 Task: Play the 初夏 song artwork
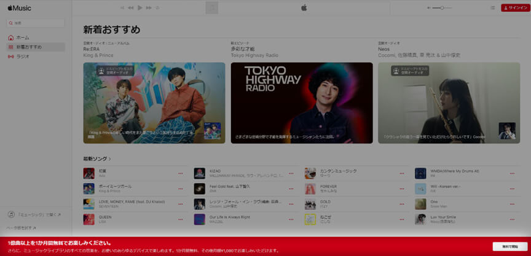tap(88, 173)
